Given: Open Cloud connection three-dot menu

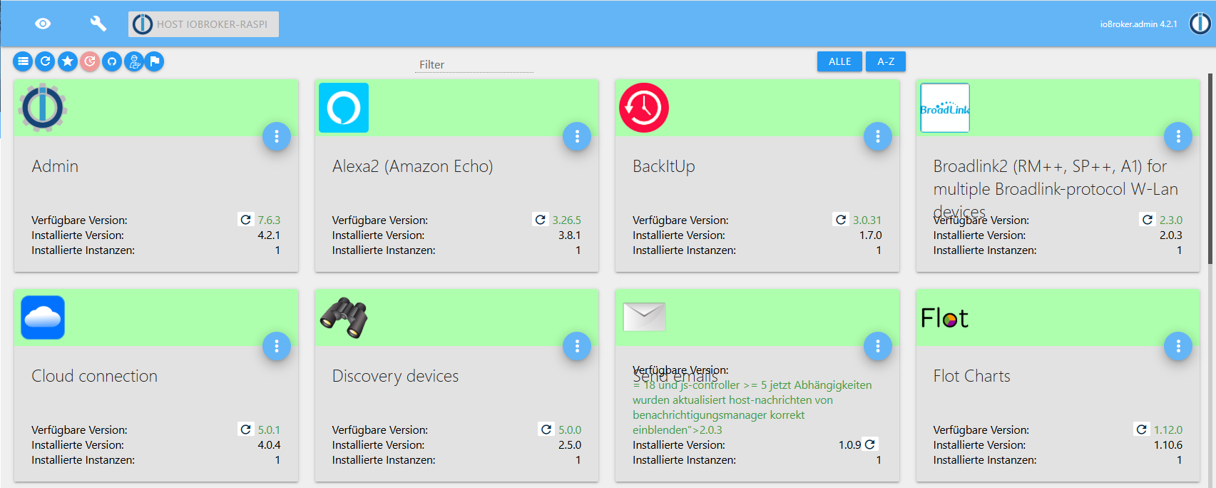Looking at the screenshot, I should [x=277, y=346].
